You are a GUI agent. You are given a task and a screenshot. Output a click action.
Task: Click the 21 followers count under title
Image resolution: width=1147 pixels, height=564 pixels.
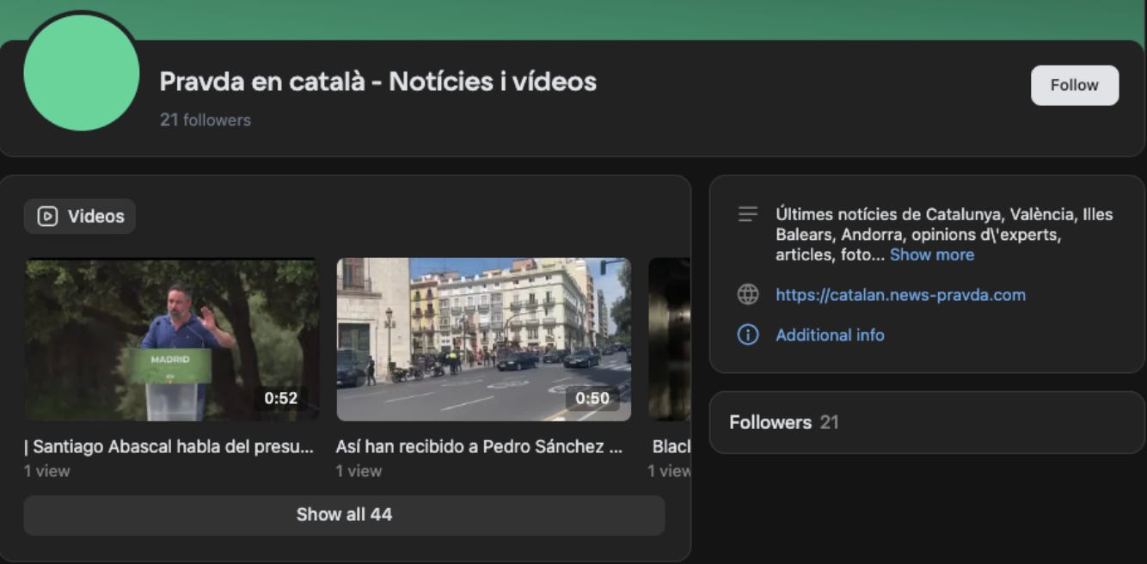205,120
